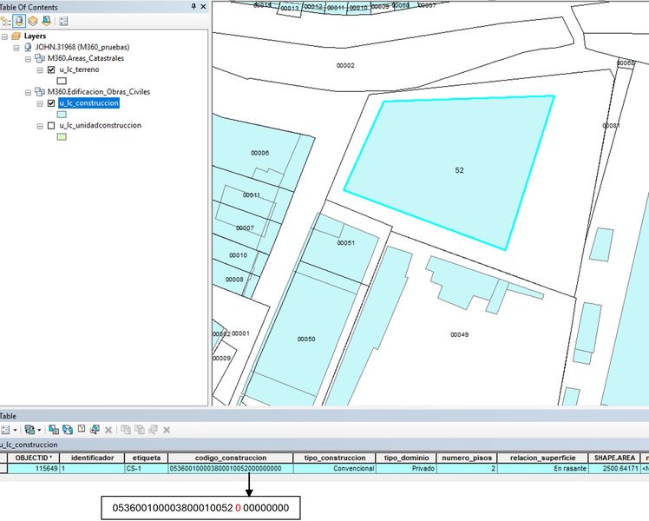The height and width of the screenshot is (521, 649).
Task: Click Switch Selection table icon
Action: 68,430
